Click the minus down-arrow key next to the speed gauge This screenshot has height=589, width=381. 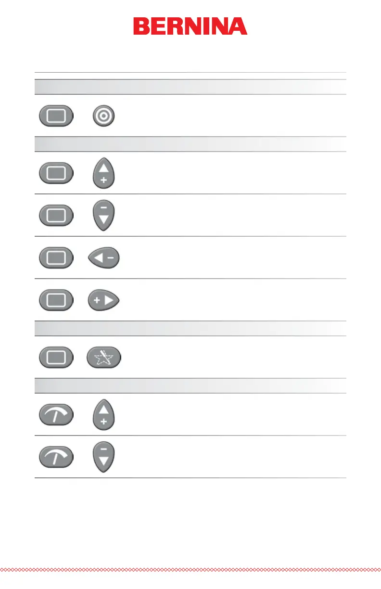tap(103, 457)
